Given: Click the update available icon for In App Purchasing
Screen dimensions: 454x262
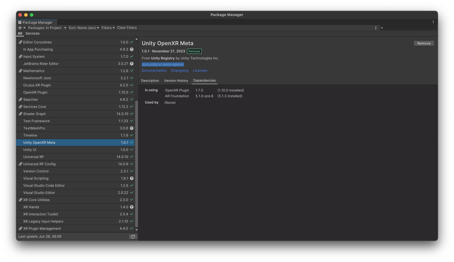Looking at the screenshot, I should point(132,50).
